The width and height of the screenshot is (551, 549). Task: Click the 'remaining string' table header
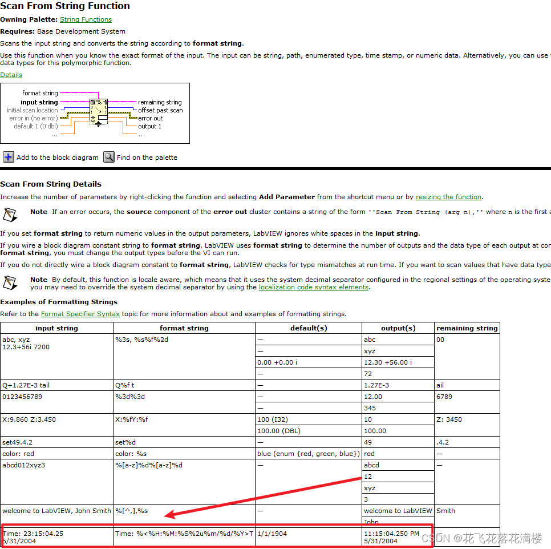467,328
